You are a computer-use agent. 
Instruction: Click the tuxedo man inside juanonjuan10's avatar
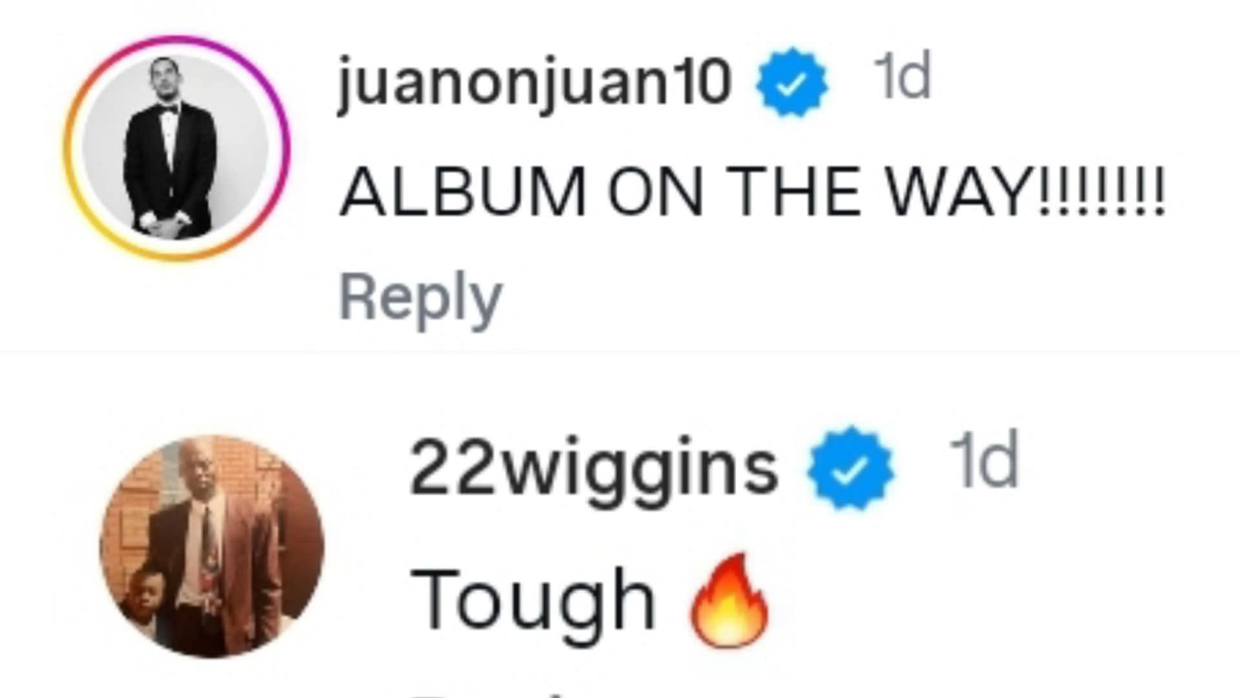pos(171,147)
